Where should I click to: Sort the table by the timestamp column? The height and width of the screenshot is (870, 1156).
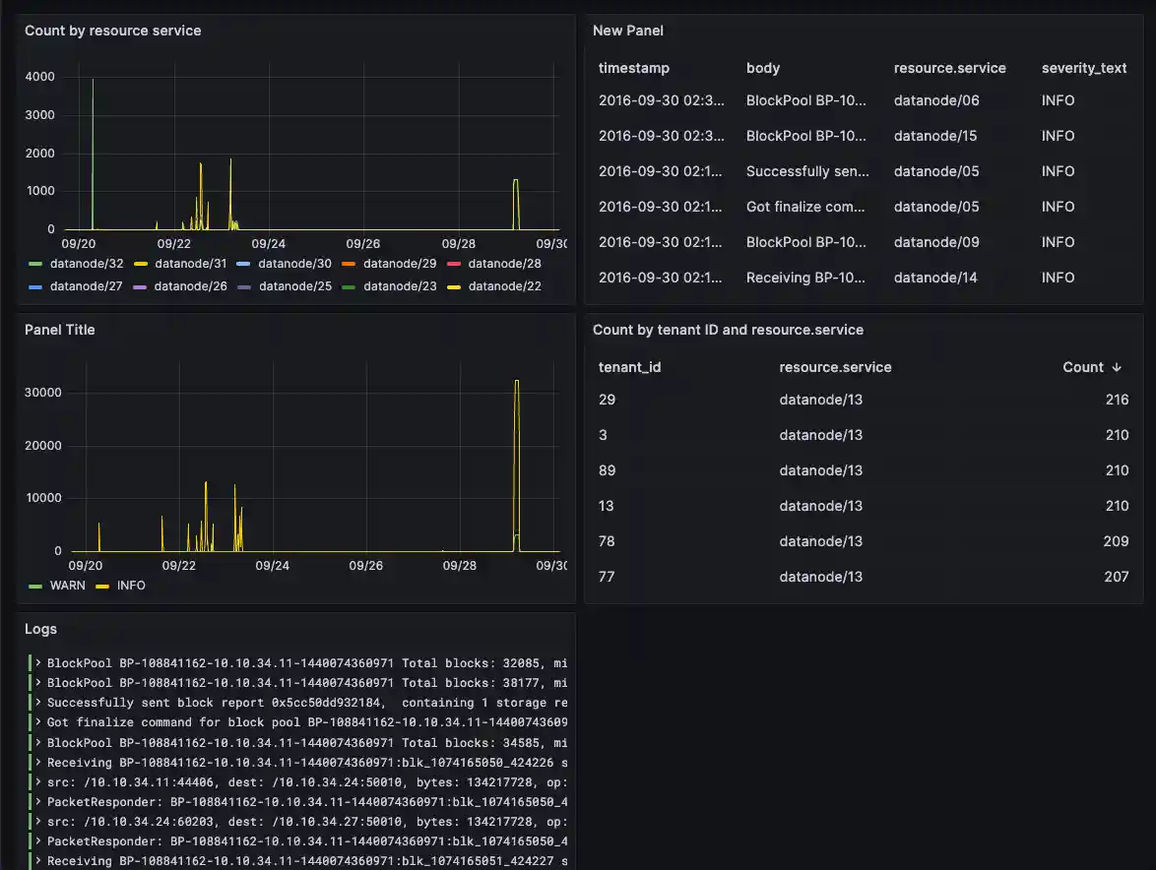[632, 68]
